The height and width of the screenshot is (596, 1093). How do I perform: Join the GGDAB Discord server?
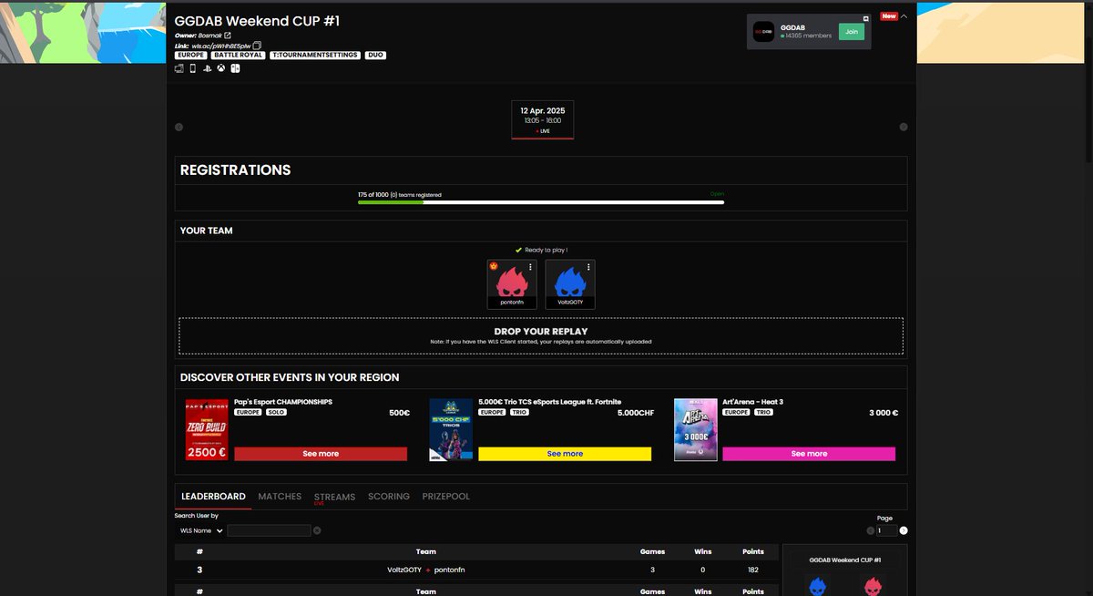[852, 32]
